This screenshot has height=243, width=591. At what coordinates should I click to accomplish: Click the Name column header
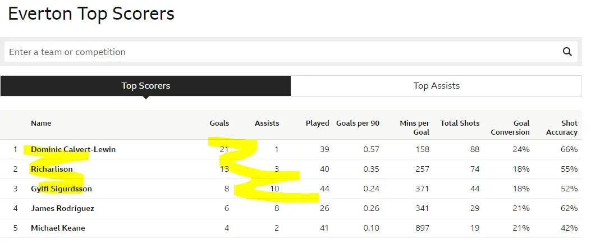(41, 123)
